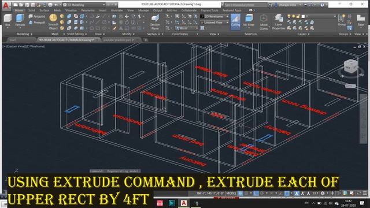
Task: Toggle ortho mode in status bar
Action: coord(256,193)
